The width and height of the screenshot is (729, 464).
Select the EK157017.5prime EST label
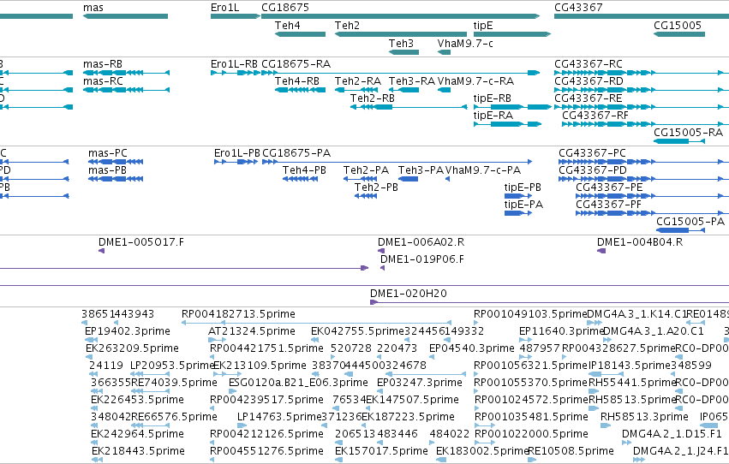coord(381,451)
